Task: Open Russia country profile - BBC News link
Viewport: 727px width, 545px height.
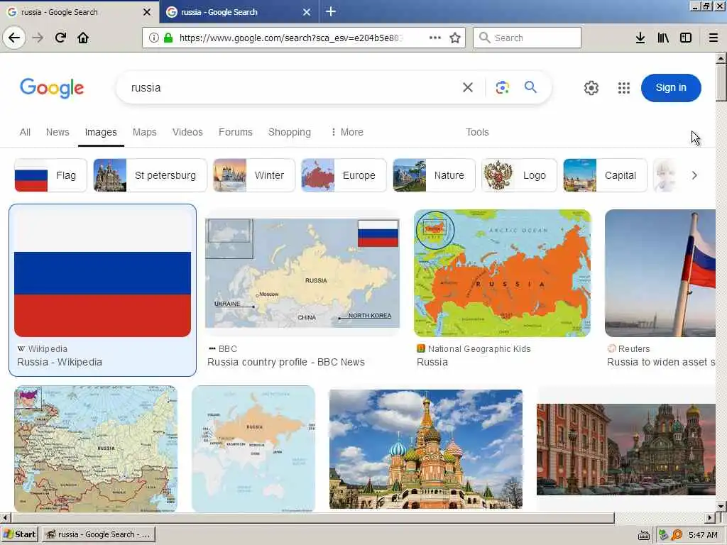Action: (286, 362)
